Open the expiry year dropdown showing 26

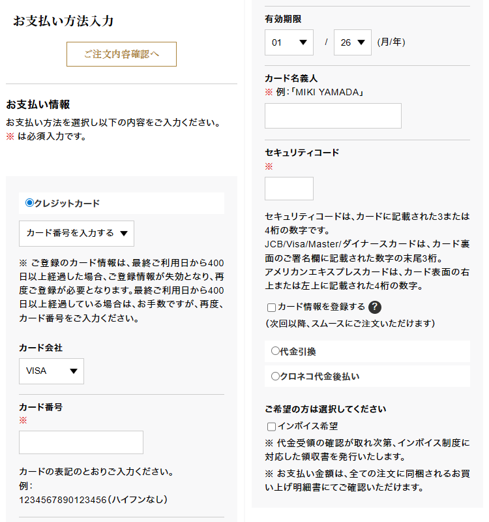pyautogui.click(x=352, y=42)
